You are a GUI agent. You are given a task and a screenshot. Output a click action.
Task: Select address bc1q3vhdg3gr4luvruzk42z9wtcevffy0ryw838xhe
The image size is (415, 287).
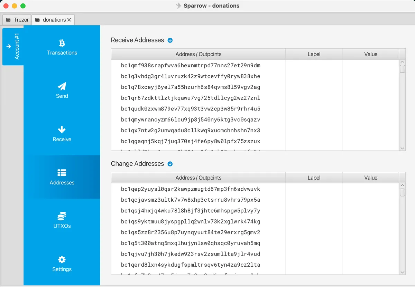(x=191, y=76)
